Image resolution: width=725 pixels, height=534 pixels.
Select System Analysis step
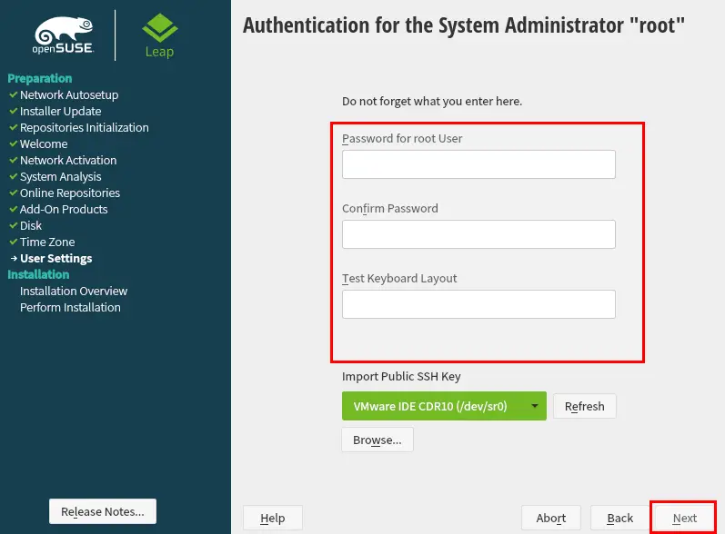click(x=60, y=177)
